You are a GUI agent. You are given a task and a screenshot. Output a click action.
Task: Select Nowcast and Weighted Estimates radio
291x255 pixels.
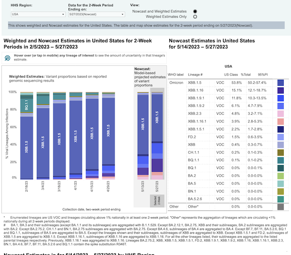pyautogui.click(x=195, y=11)
